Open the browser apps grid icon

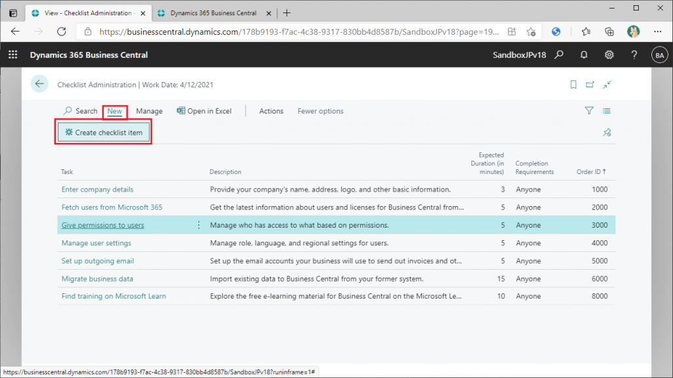511,31
